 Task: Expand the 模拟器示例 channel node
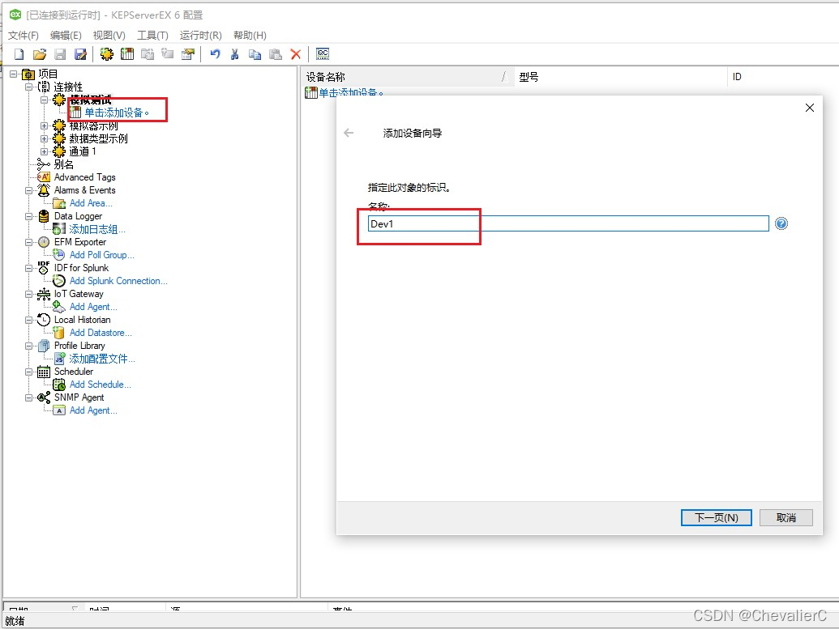pos(45,125)
